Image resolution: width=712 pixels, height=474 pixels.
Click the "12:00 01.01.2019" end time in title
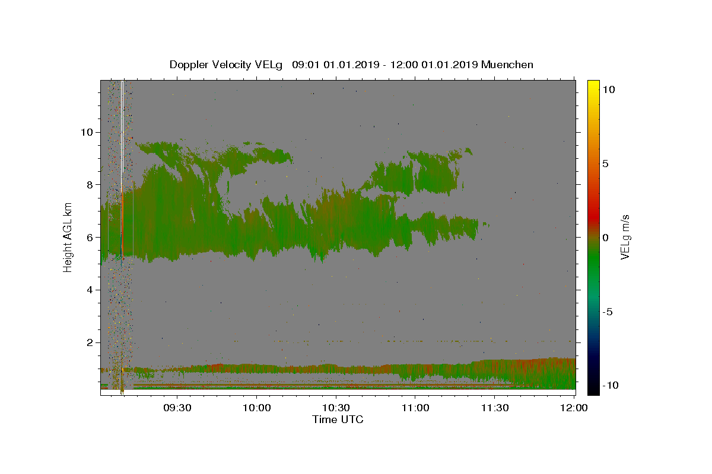tap(433, 65)
